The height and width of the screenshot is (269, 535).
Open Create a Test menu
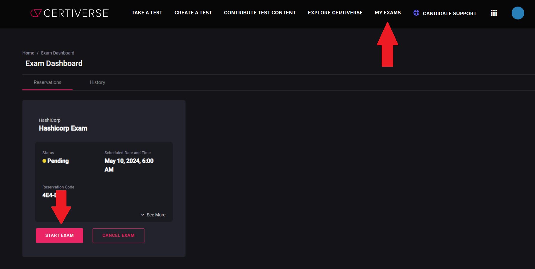click(193, 13)
